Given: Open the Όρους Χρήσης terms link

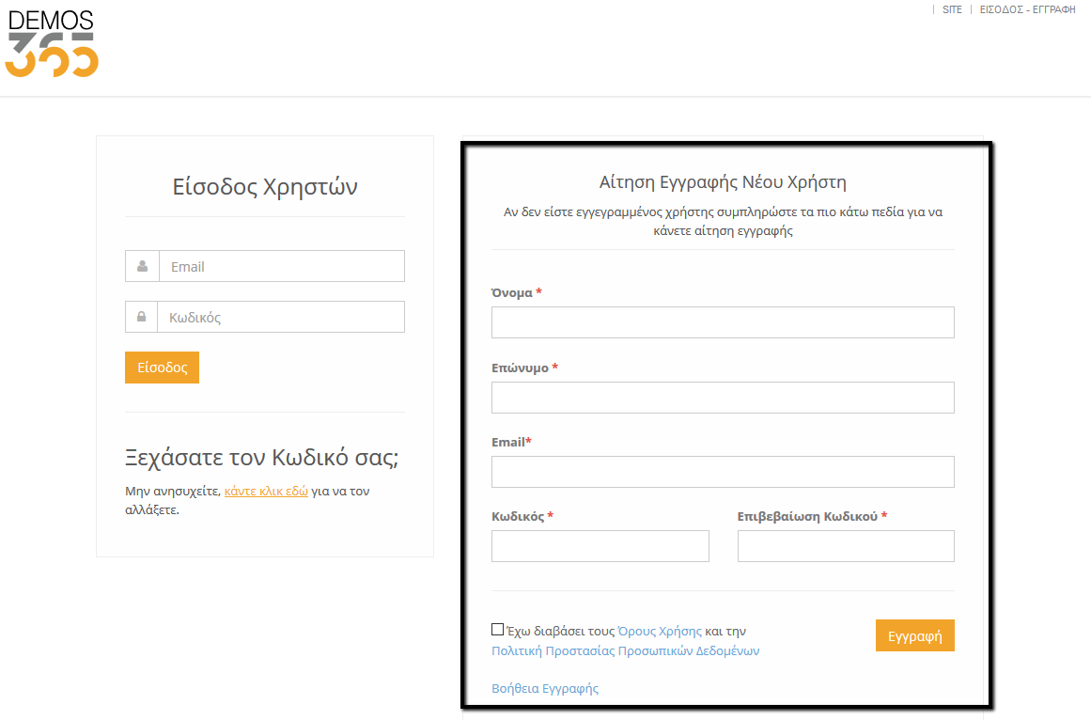Looking at the screenshot, I should (x=660, y=632).
